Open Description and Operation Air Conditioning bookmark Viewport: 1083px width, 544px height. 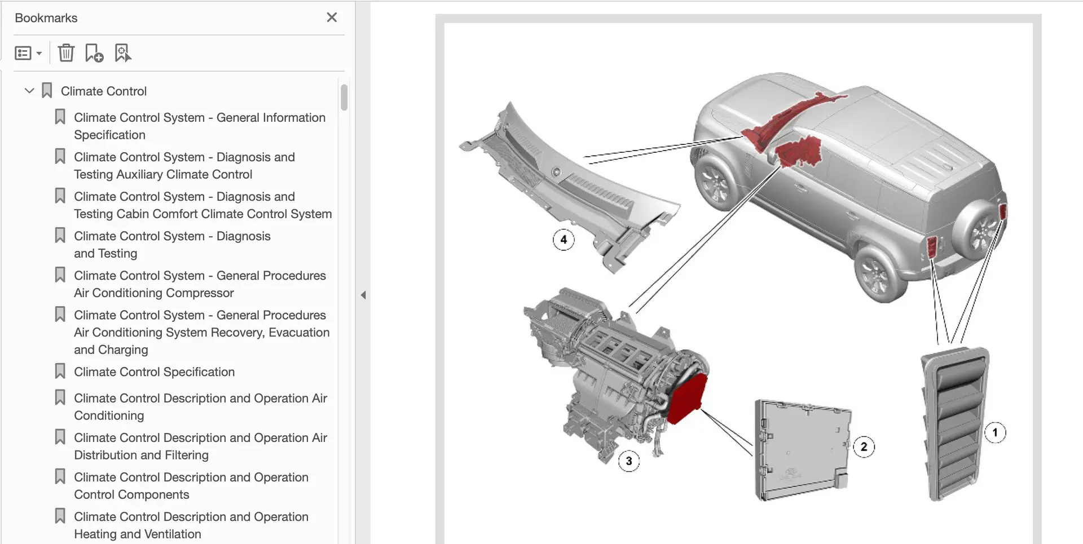pos(200,406)
